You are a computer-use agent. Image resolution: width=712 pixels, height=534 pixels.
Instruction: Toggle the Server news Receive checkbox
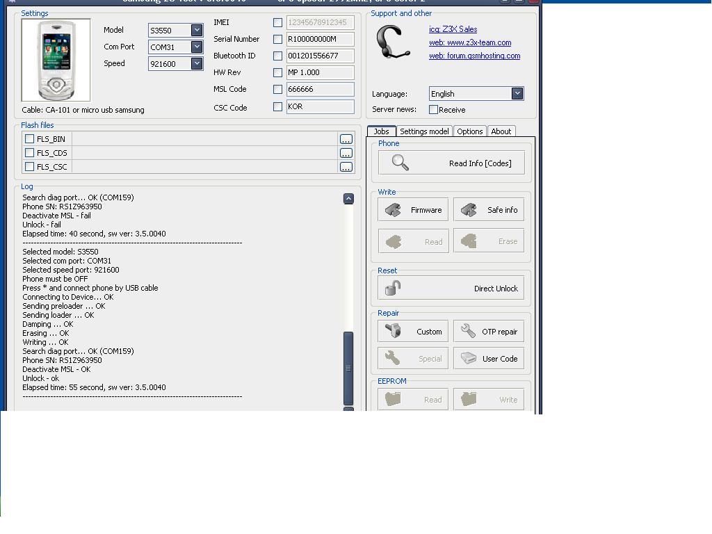point(433,110)
